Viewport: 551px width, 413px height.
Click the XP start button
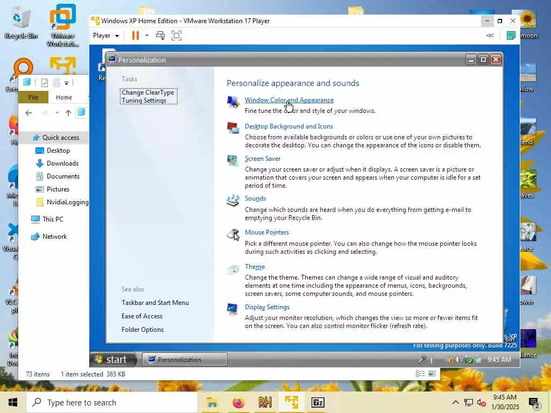[x=114, y=359]
